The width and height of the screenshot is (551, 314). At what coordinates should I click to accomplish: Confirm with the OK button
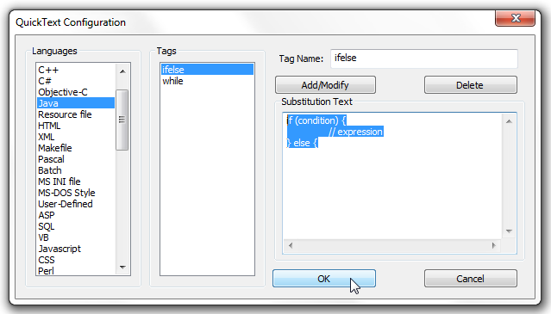tap(324, 279)
